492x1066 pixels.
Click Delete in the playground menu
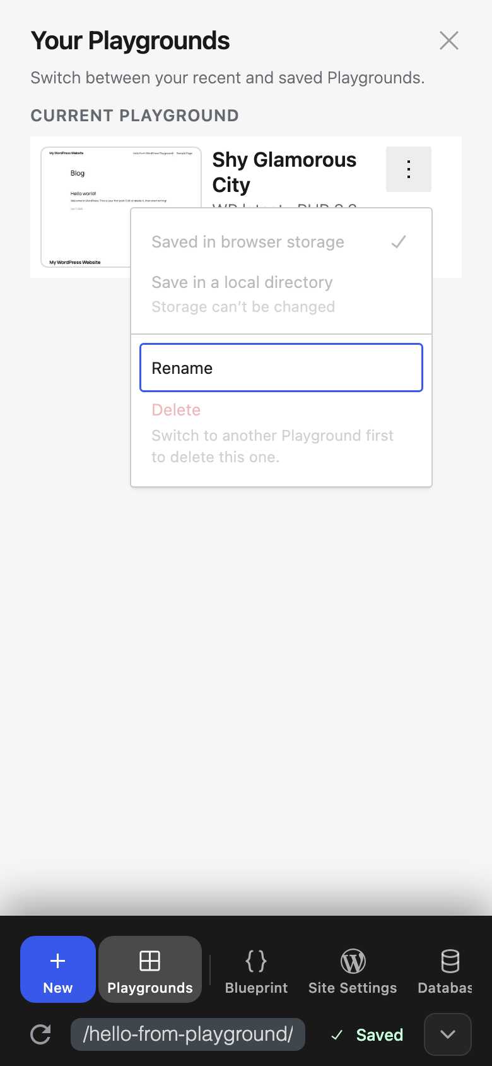176,410
